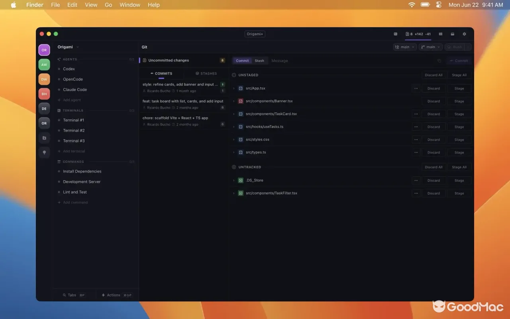This screenshot has height=319, width=510.
Task: Open the worktree main dropdown
Action: 405,47
